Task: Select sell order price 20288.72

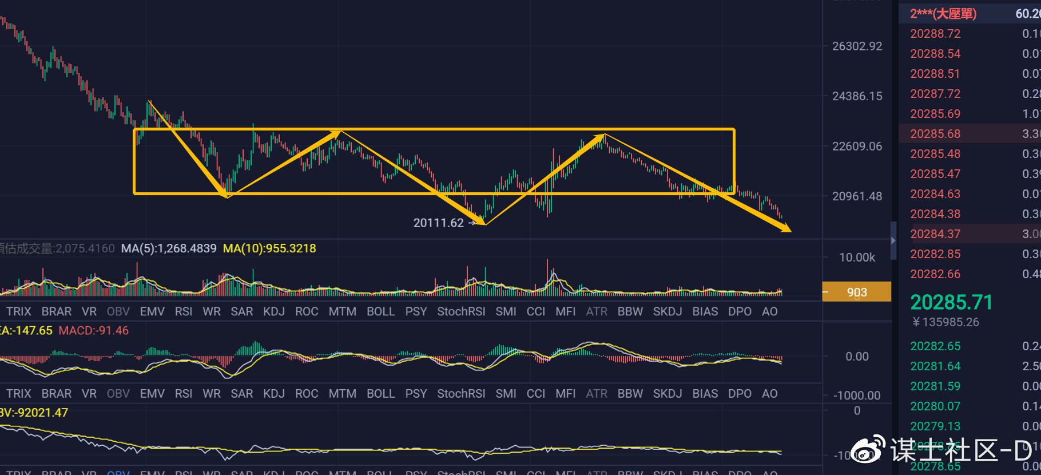Action: point(935,34)
